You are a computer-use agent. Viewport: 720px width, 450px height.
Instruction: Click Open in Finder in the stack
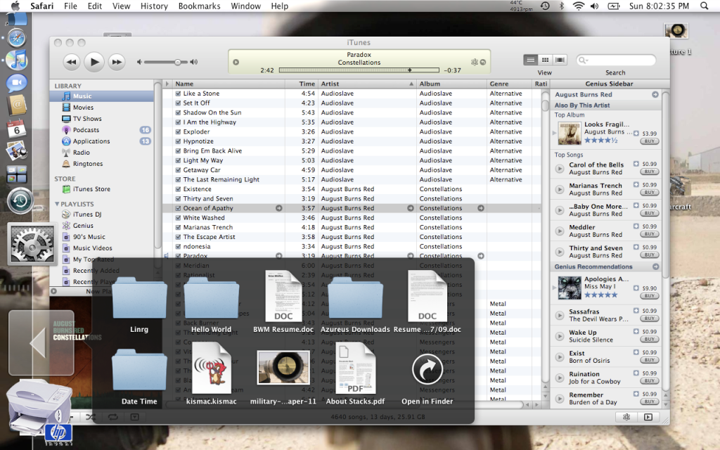427,379
